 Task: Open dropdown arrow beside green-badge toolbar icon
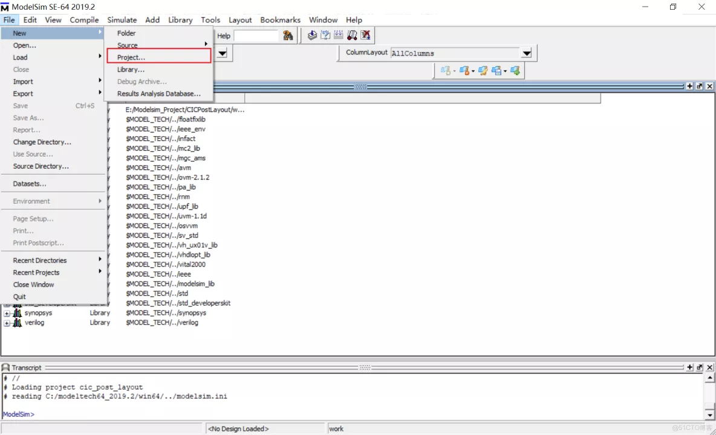click(x=454, y=71)
